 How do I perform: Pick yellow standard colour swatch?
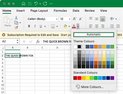(87, 78)
